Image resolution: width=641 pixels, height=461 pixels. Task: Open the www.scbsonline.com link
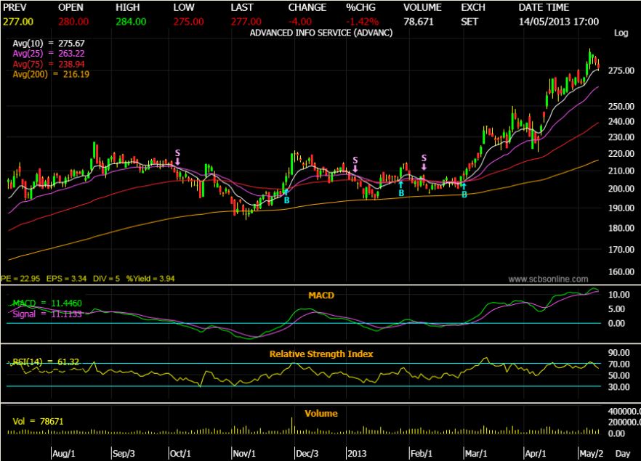click(548, 278)
